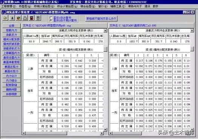Click the 截面右剪力 sidebar button
198x139 pixels.
[x=11, y=71]
